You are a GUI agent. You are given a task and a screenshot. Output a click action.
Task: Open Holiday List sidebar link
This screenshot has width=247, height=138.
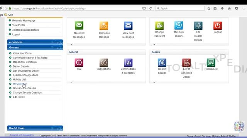pos(19,79)
